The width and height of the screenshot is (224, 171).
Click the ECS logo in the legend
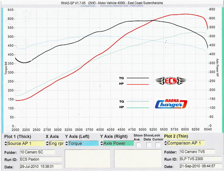click(x=171, y=81)
